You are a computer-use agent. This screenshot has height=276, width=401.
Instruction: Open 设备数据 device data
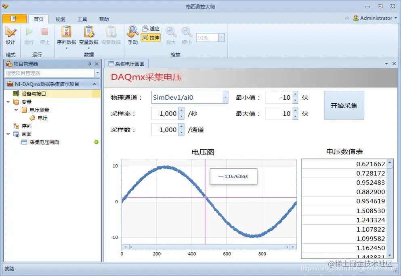coord(111,36)
